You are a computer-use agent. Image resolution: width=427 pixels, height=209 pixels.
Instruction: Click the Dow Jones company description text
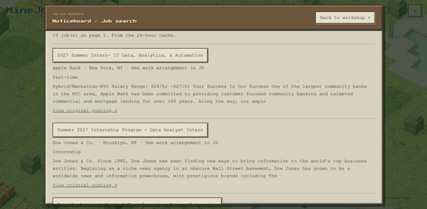(x=210, y=168)
